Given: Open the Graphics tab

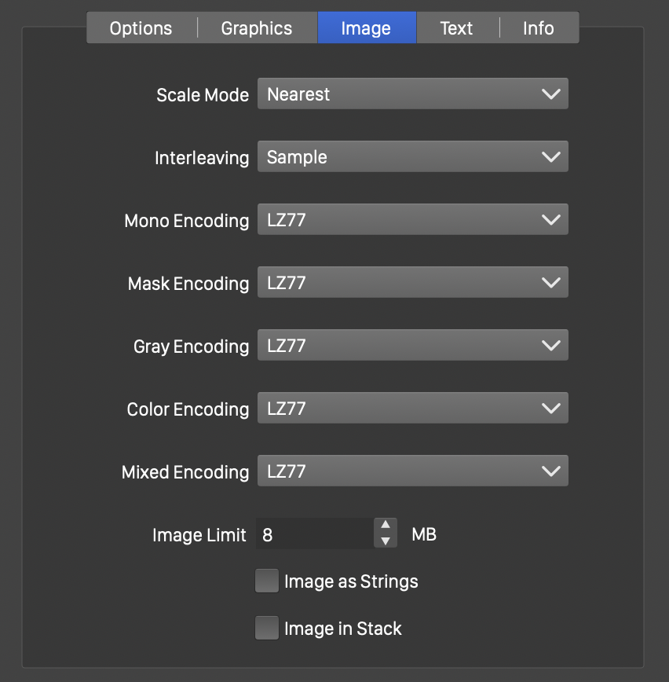Looking at the screenshot, I should tap(257, 28).
